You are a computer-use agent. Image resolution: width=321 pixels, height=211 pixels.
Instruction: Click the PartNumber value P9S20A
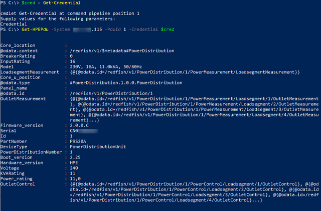pos(78,141)
